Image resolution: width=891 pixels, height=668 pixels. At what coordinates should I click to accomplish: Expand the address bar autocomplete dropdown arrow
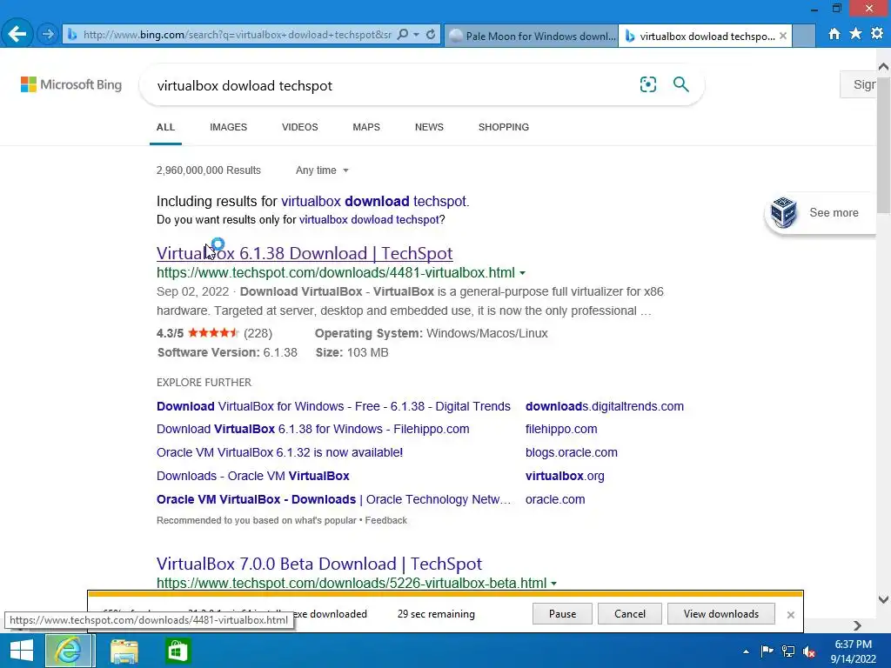[x=417, y=35]
